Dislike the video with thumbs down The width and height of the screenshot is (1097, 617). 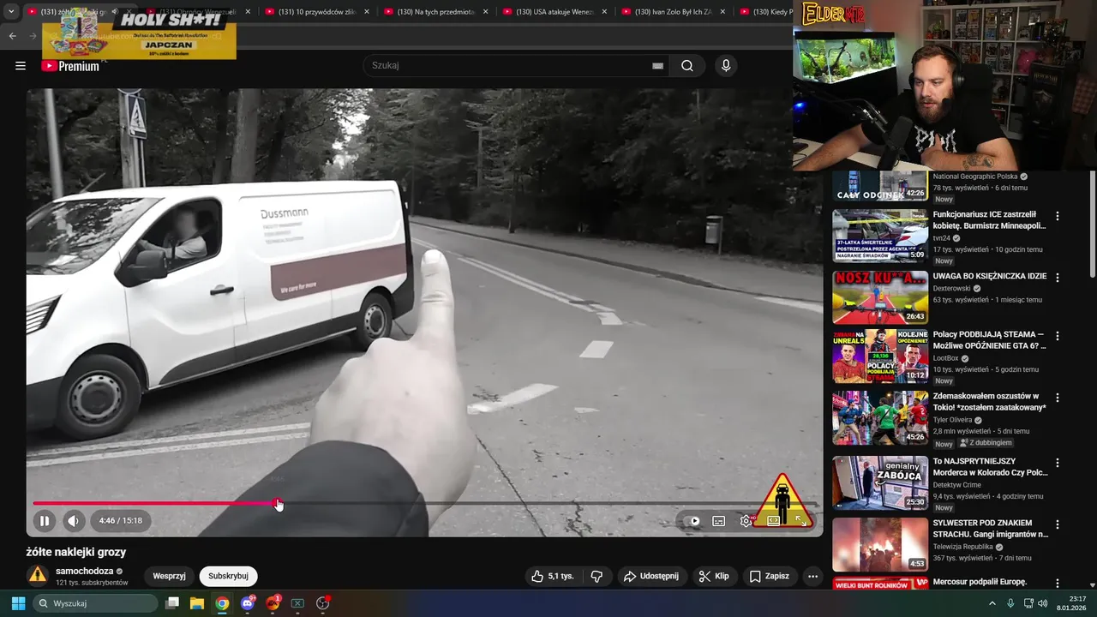point(596,576)
